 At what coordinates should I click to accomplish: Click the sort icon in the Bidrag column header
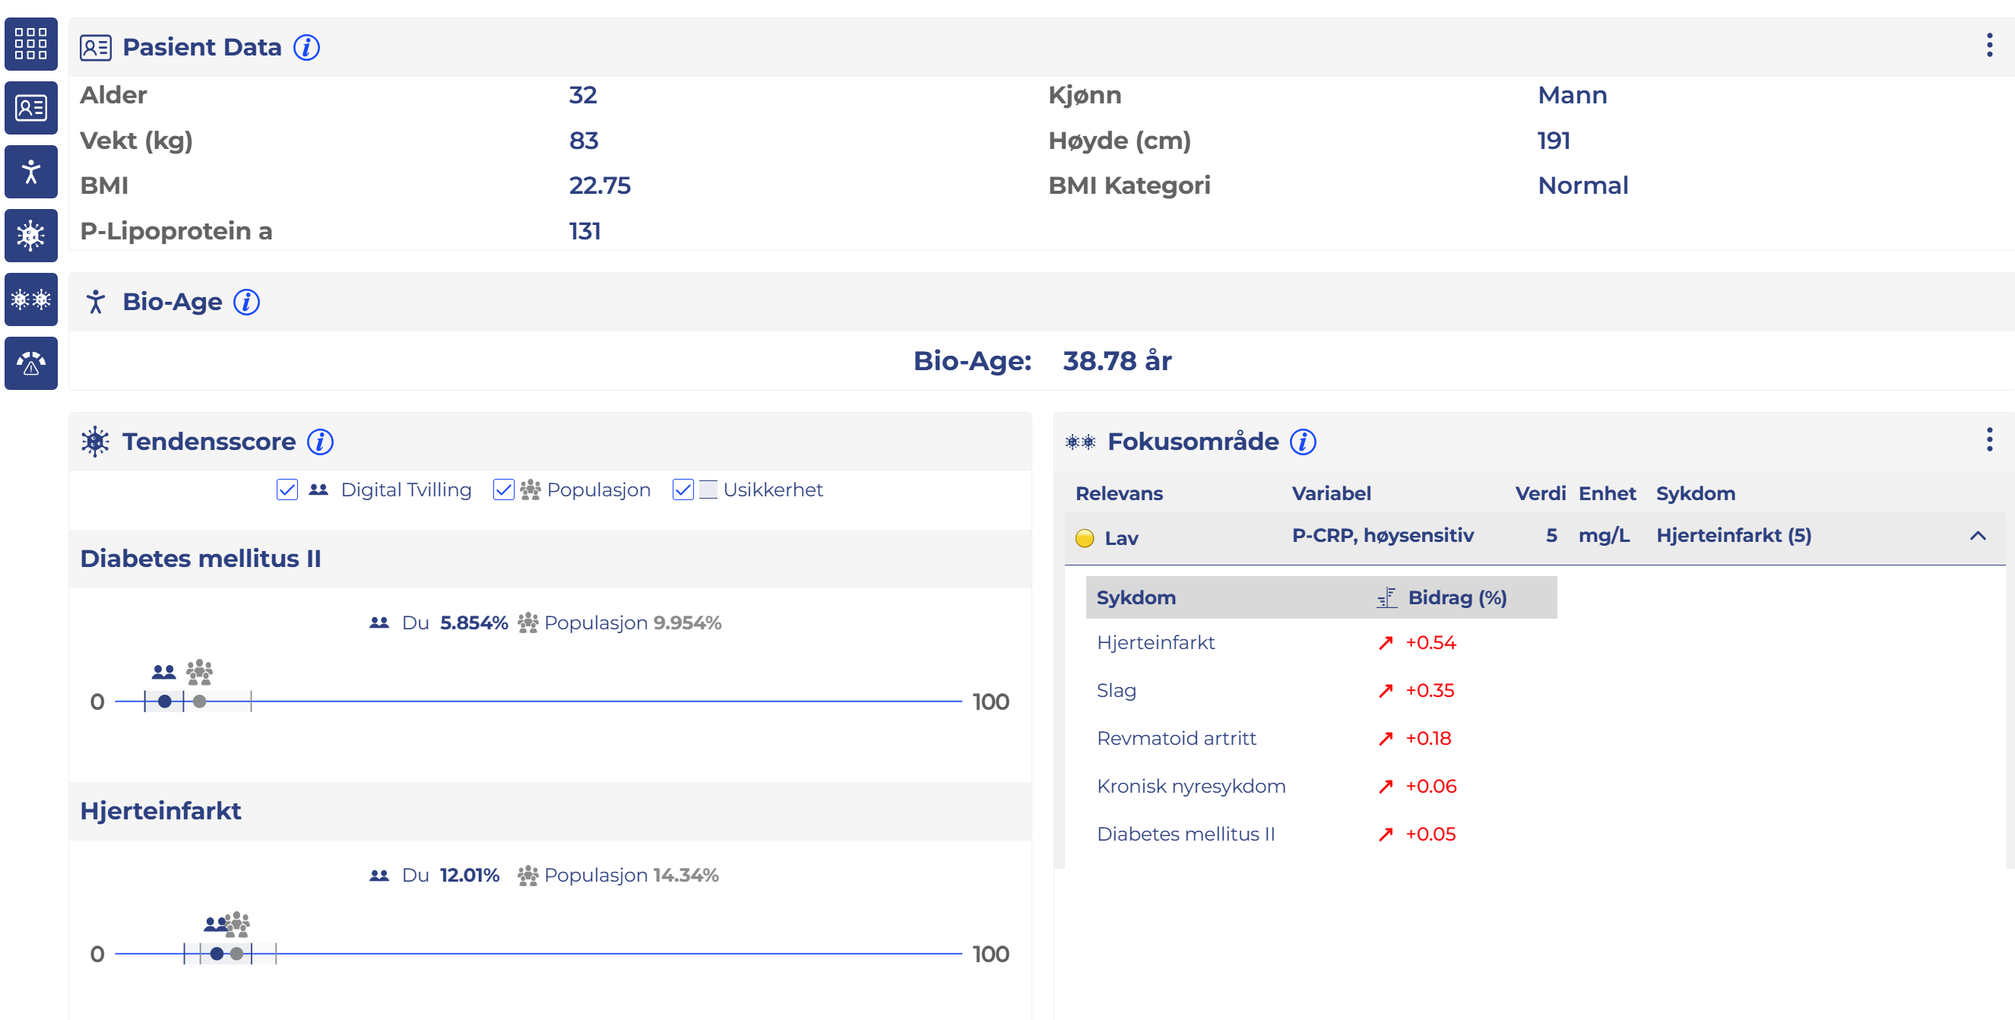1388,597
